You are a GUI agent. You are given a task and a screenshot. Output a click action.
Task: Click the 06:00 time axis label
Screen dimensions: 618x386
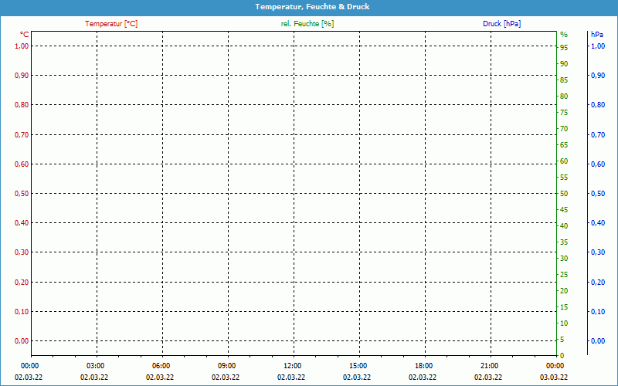pos(161,366)
